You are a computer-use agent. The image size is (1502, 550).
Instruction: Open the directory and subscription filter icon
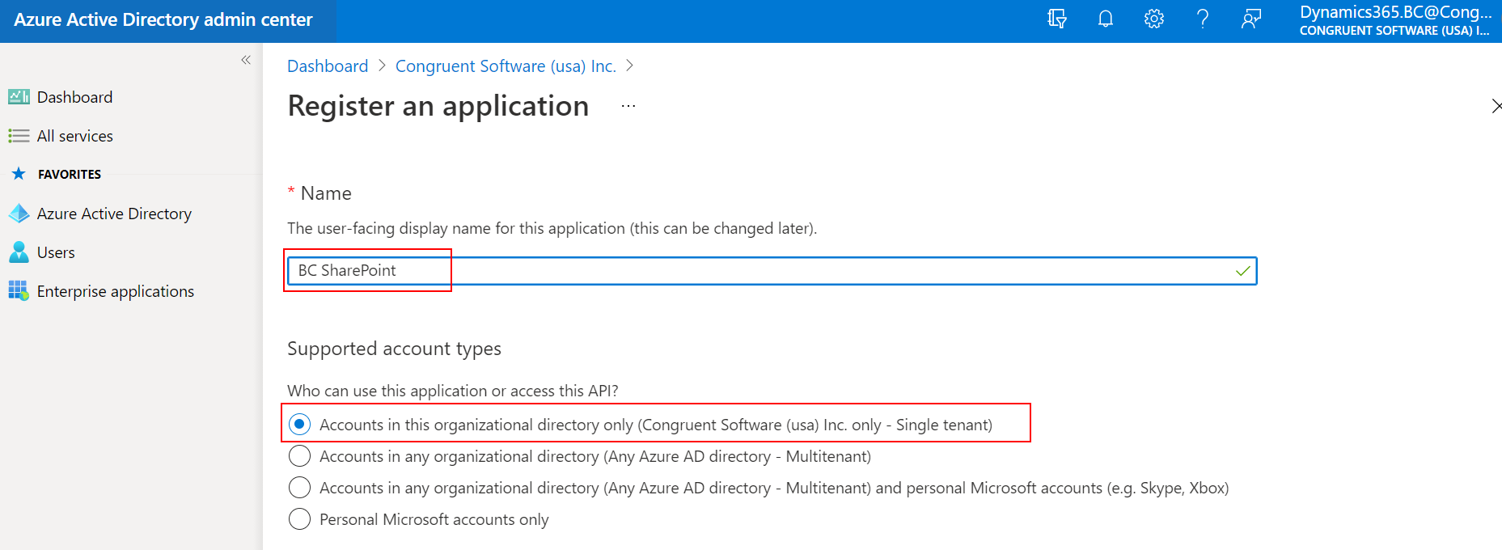click(1056, 19)
